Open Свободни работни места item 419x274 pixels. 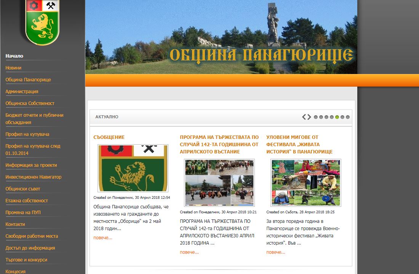point(32,236)
